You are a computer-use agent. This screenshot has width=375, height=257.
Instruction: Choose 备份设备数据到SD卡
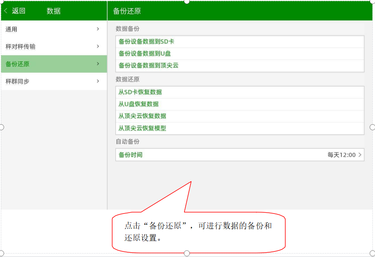[240, 42]
